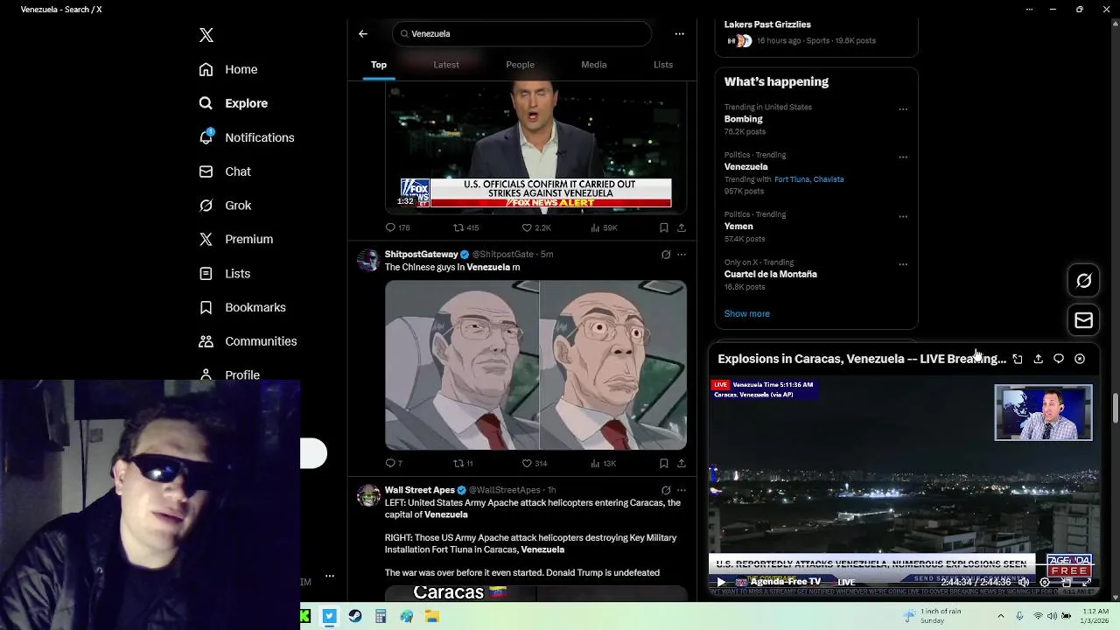Open Bookmarks in the sidebar
Screen dimensions: 1120x630
point(242,307)
